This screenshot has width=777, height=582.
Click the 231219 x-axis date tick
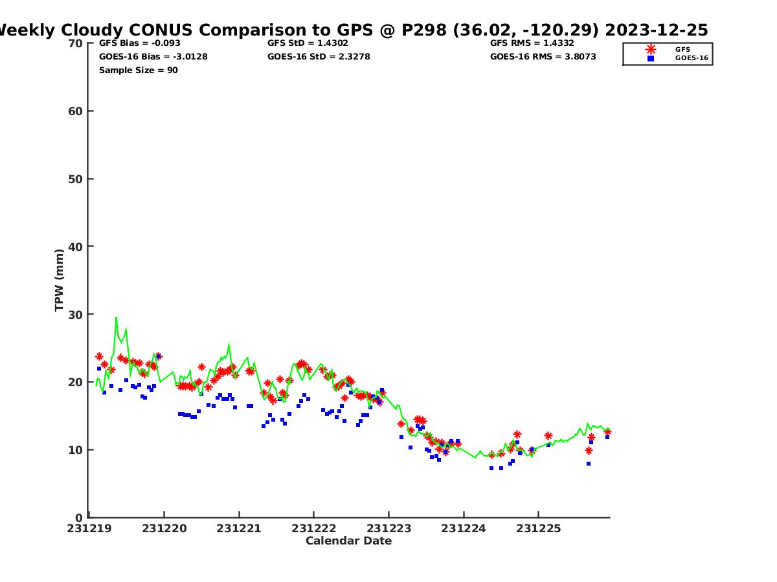click(x=89, y=528)
